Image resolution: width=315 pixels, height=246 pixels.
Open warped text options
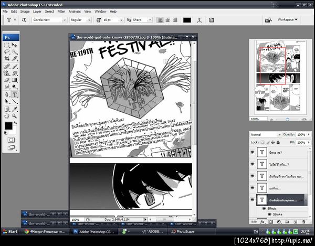pos(199,20)
